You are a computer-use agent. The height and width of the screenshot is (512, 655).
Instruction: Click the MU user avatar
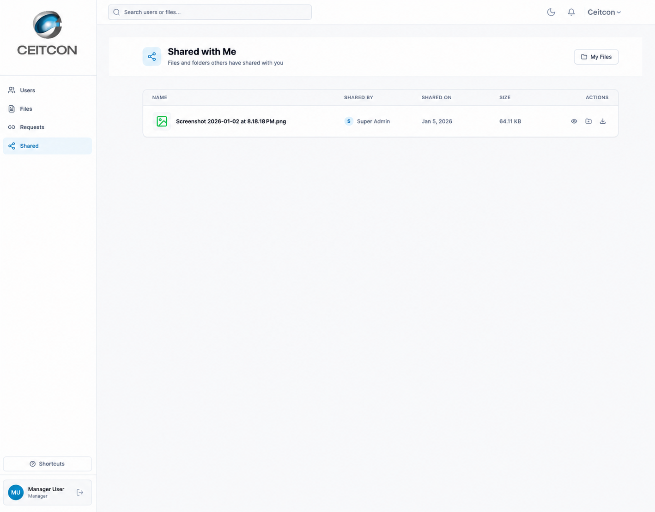[16, 493]
